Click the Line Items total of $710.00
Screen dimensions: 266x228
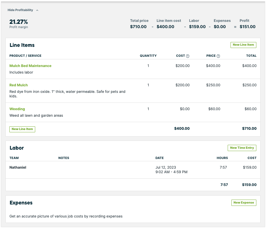[x=249, y=129]
